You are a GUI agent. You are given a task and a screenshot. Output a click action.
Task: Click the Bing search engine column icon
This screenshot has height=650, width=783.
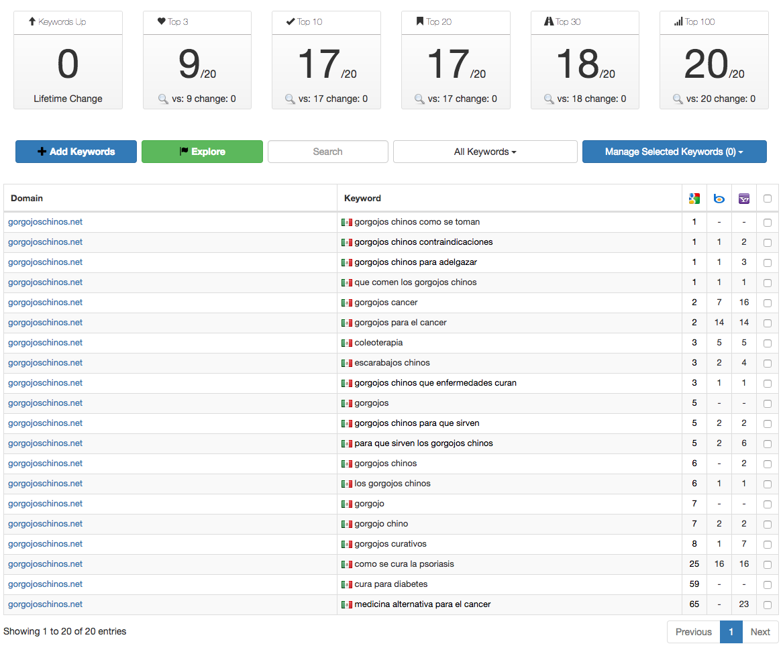[x=719, y=199]
